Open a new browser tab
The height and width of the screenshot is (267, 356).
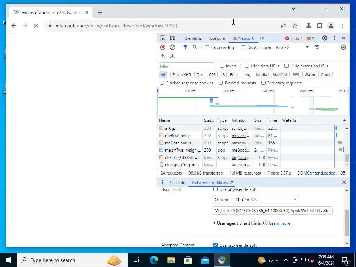pos(100,13)
